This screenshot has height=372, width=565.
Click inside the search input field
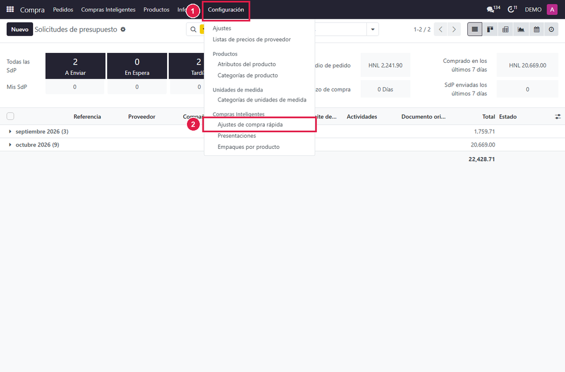(x=340, y=30)
